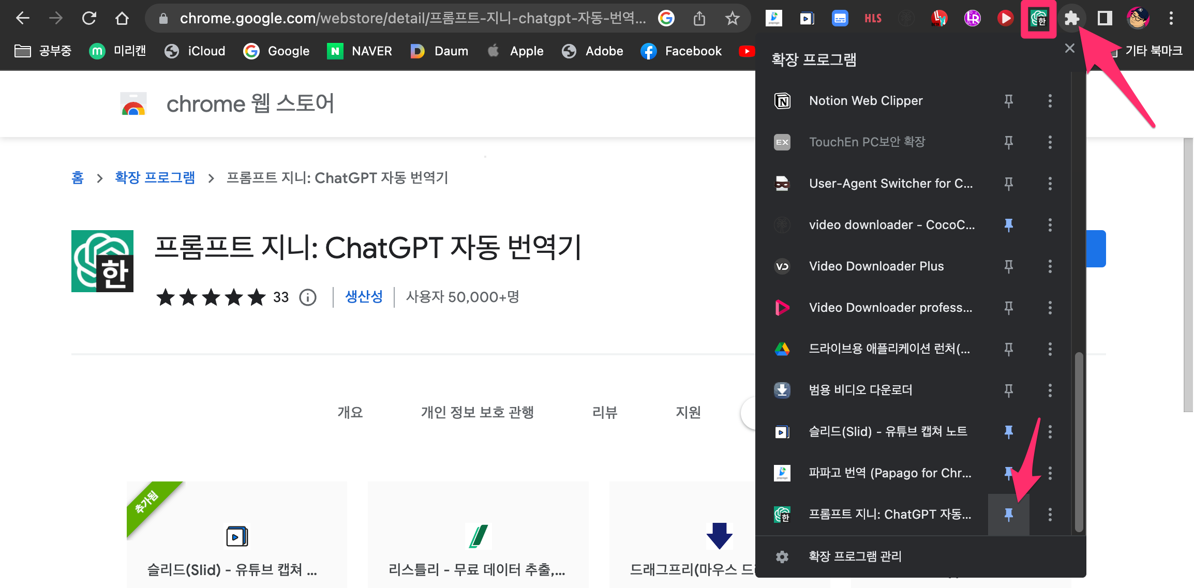Viewport: 1194px width, 588px height.
Task: Unpin 프롬프트 지니 ChatGPT extension
Action: point(1008,515)
